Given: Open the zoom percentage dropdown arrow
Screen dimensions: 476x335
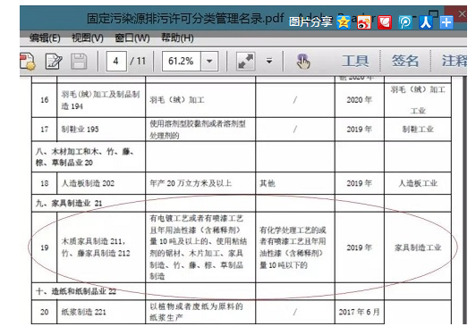Looking at the screenshot, I should coord(209,62).
